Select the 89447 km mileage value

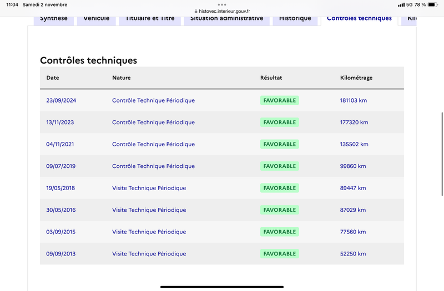[353, 188]
